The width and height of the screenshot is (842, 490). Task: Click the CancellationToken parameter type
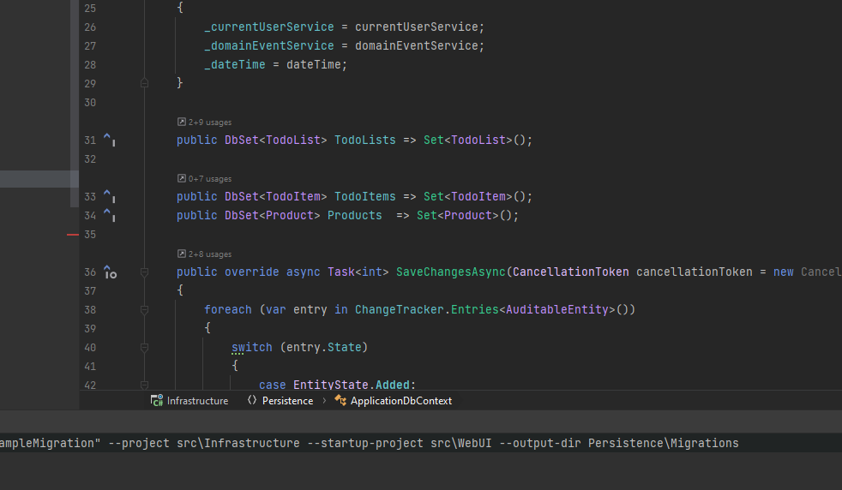click(571, 272)
